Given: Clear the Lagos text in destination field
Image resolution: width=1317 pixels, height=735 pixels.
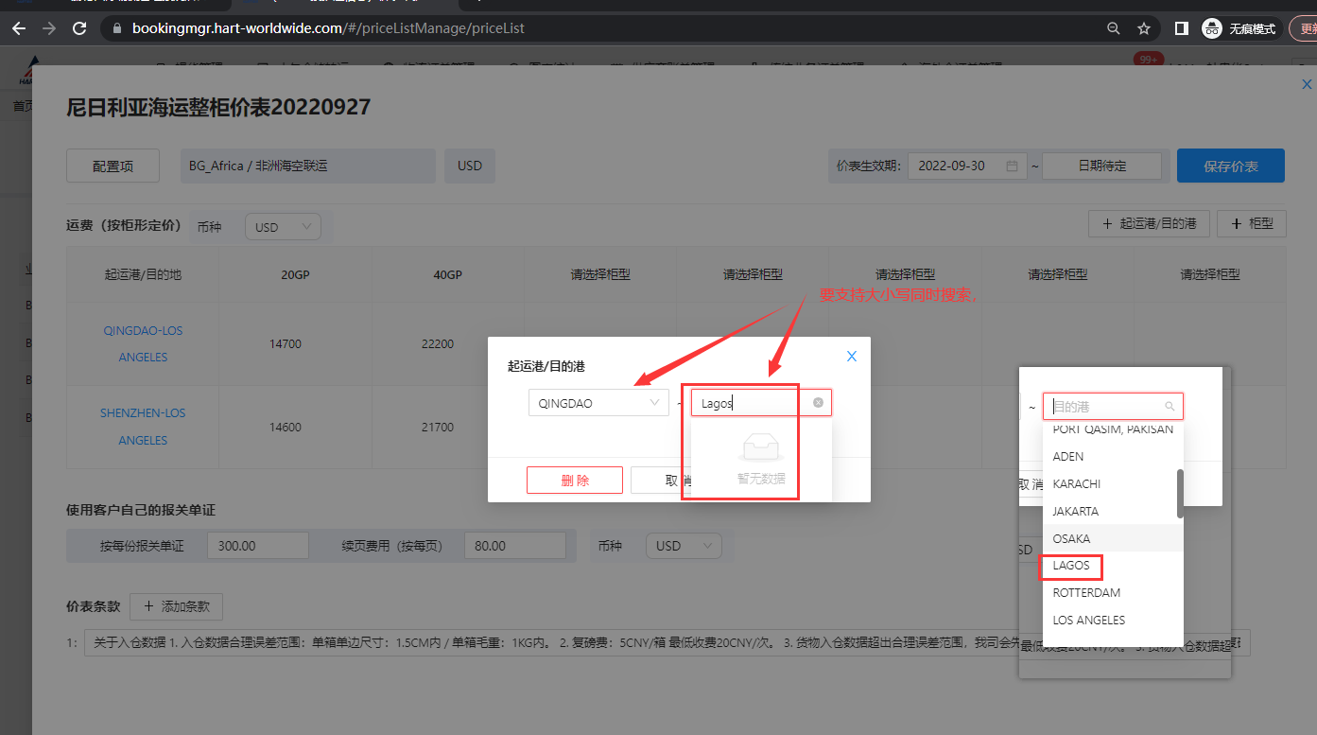Looking at the screenshot, I should 818,403.
